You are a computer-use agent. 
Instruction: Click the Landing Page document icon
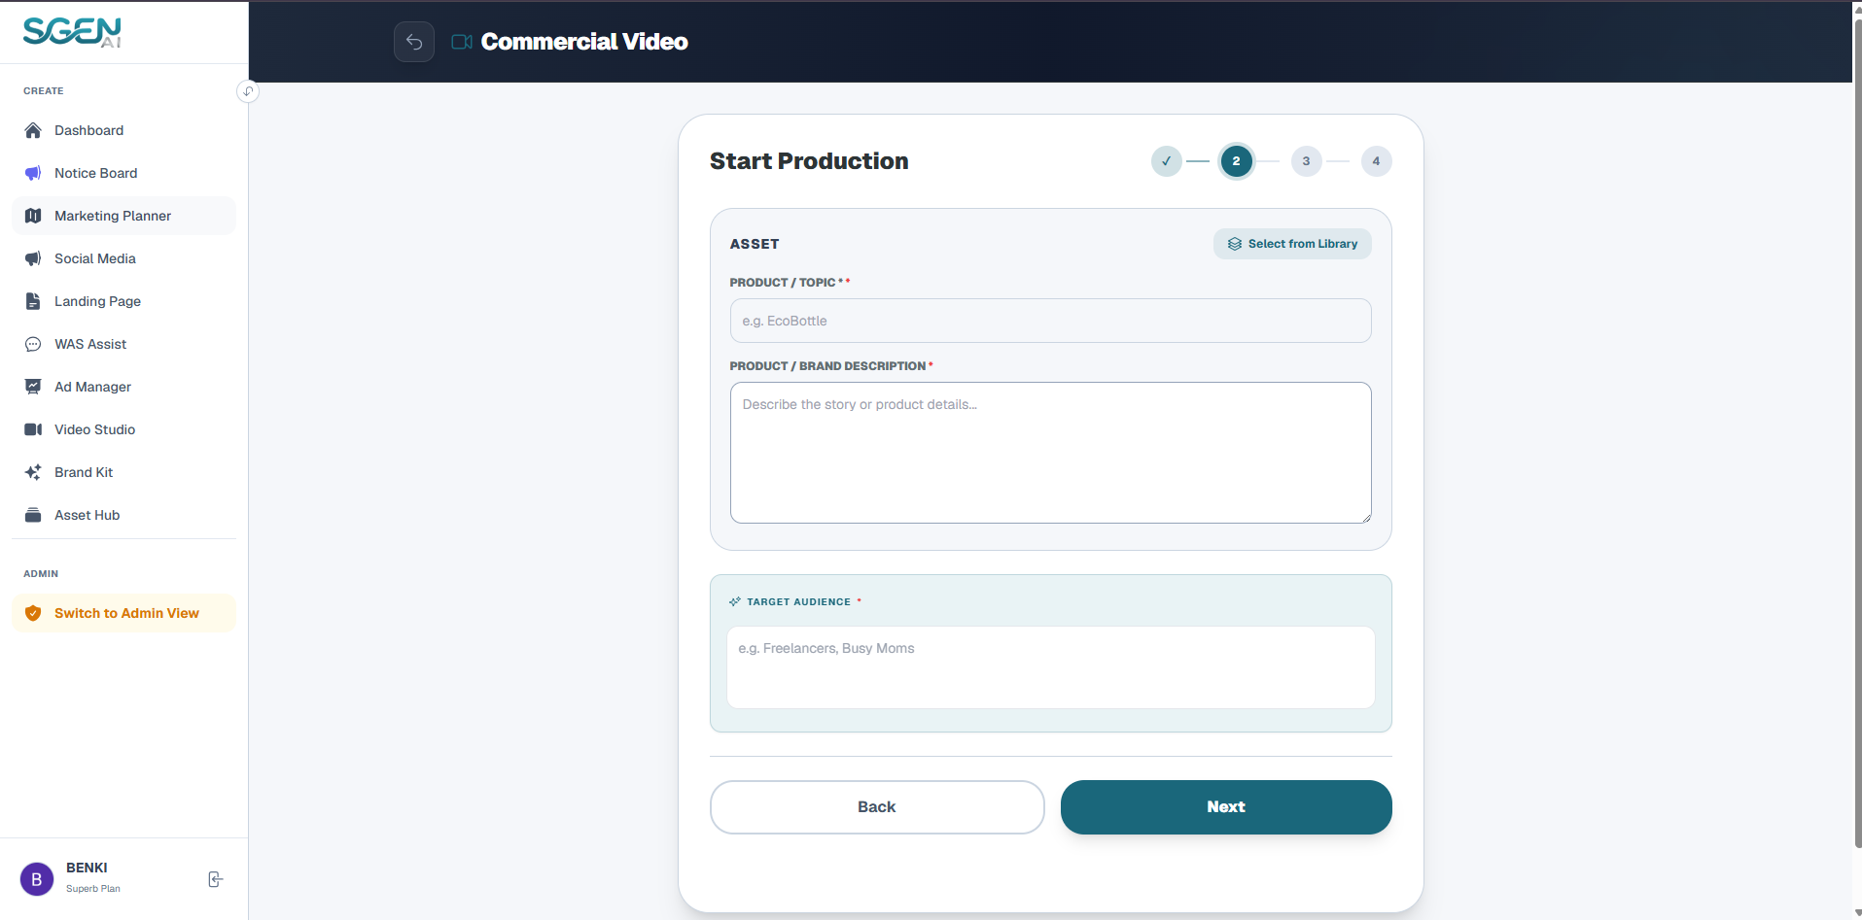[x=33, y=301]
